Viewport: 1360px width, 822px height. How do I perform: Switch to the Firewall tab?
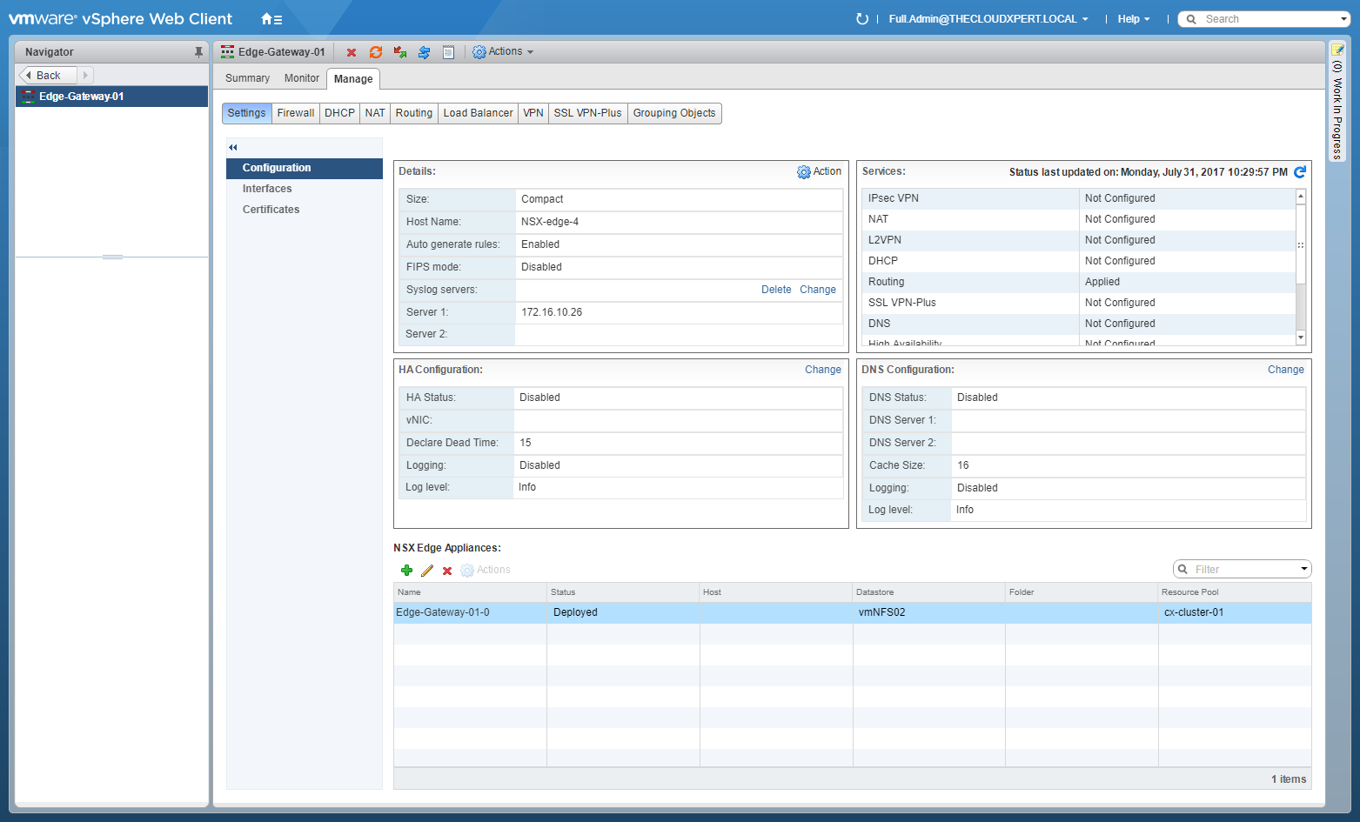[296, 113]
